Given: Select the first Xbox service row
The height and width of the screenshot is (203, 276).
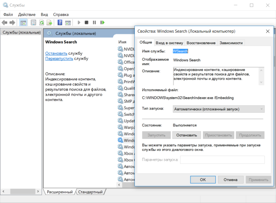Looking at the screenshot, I should pos(126,153).
